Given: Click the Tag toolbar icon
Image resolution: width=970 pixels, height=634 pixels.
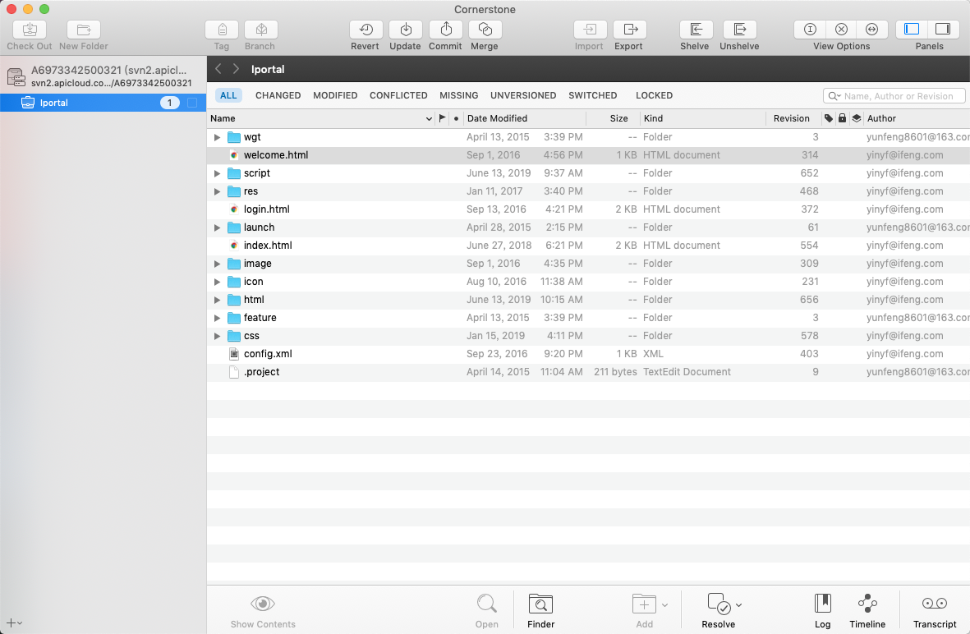Looking at the screenshot, I should (222, 30).
